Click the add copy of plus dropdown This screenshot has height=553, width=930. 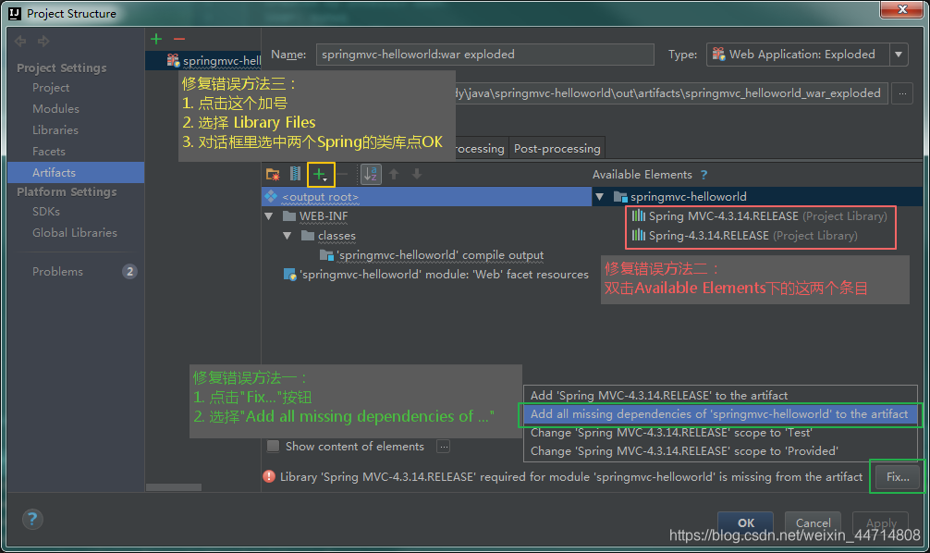(321, 175)
